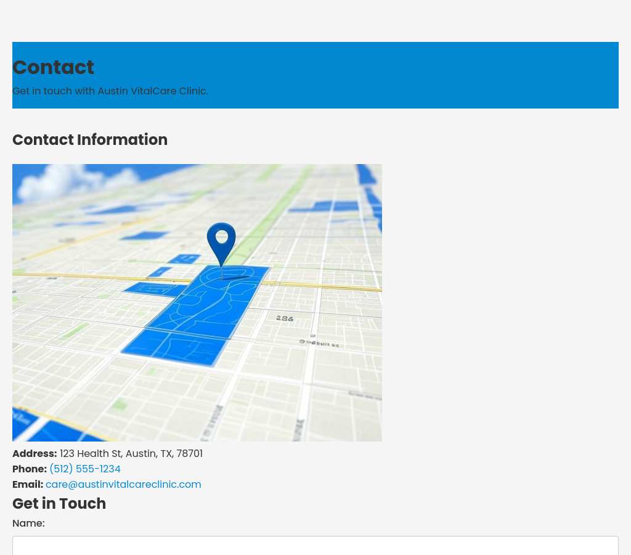Call the (512) 555-1234 phone link

tap(85, 469)
